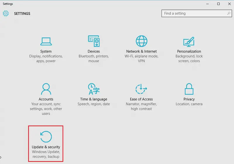This screenshot has height=164, width=234.
Task: Open Privacy padlock icon
Action: (x=189, y=89)
